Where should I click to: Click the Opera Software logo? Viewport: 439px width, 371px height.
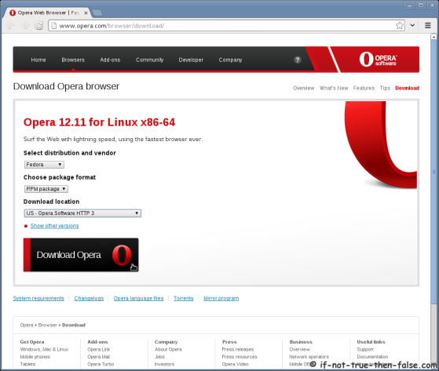click(x=378, y=60)
